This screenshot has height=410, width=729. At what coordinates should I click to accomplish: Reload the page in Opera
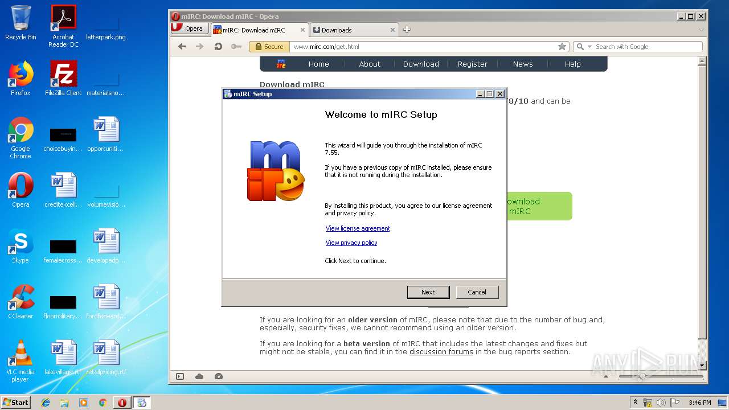[x=218, y=47]
